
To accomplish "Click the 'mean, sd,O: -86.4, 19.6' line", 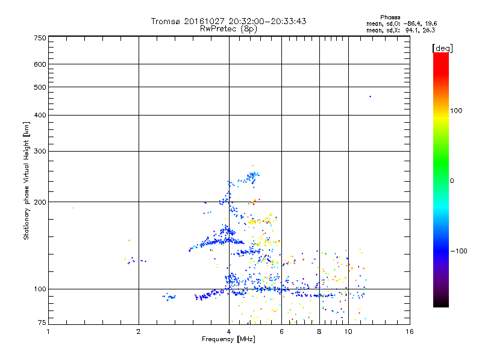I will (401, 24).
